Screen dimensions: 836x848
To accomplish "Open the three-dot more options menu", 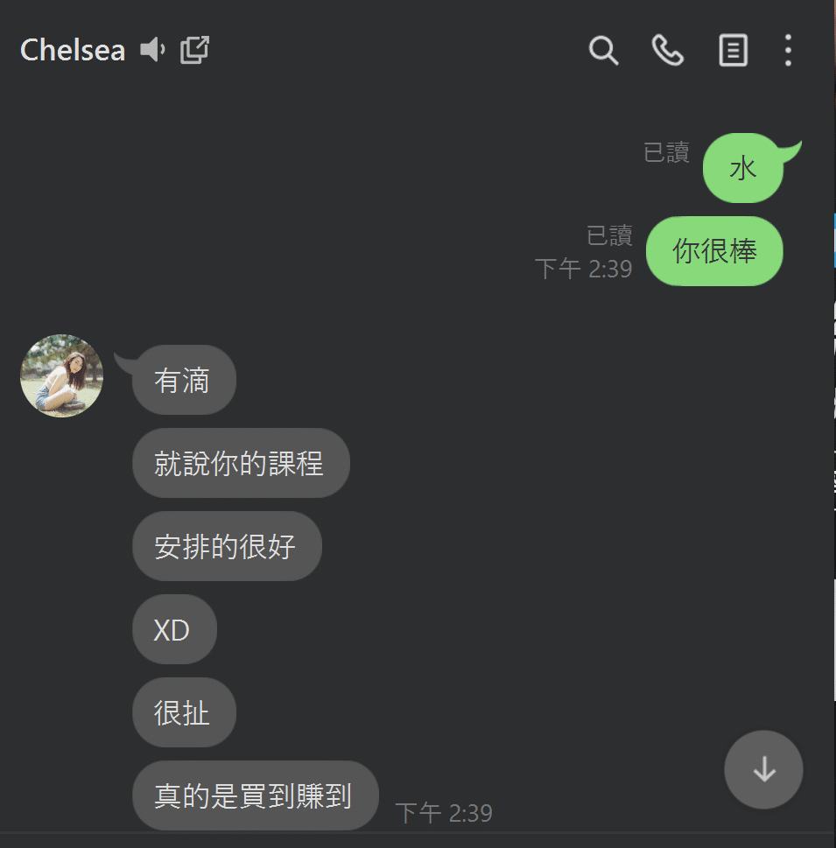I will (x=788, y=50).
